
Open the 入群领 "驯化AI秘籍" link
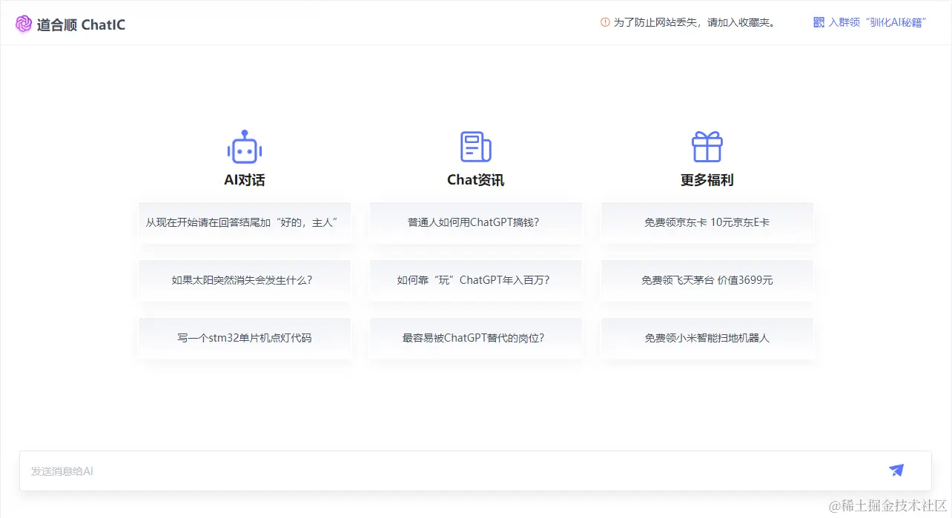click(879, 22)
